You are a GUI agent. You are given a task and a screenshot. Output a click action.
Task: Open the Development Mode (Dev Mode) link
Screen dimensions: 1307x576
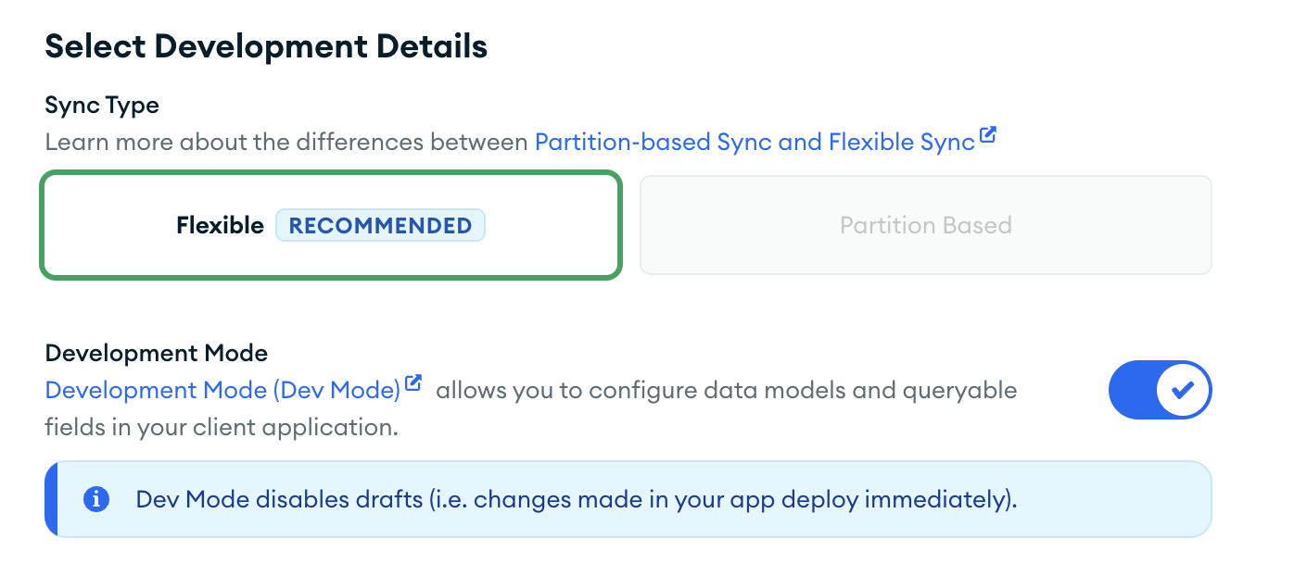222,390
